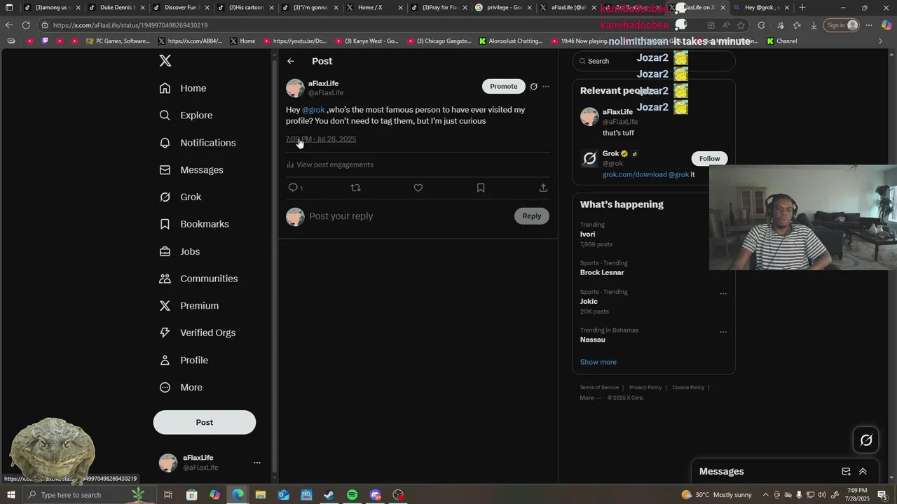
Task: Follow the Grok account
Action: pyautogui.click(x=709, y=158)
